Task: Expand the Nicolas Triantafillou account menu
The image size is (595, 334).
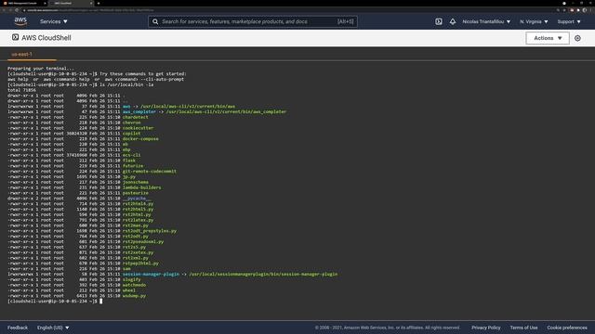Action: pos(486,21)
